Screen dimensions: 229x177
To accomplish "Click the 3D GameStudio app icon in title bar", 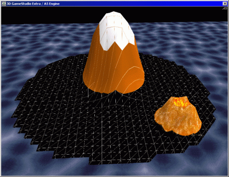I will (4, 4).
